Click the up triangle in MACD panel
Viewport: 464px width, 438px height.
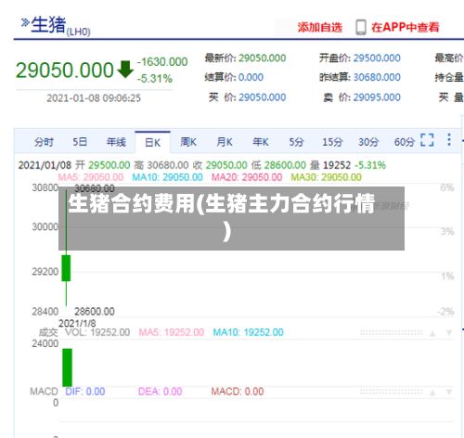coord(432,393)
